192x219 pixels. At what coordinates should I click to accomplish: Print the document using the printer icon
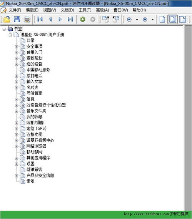tap(27, 19)
